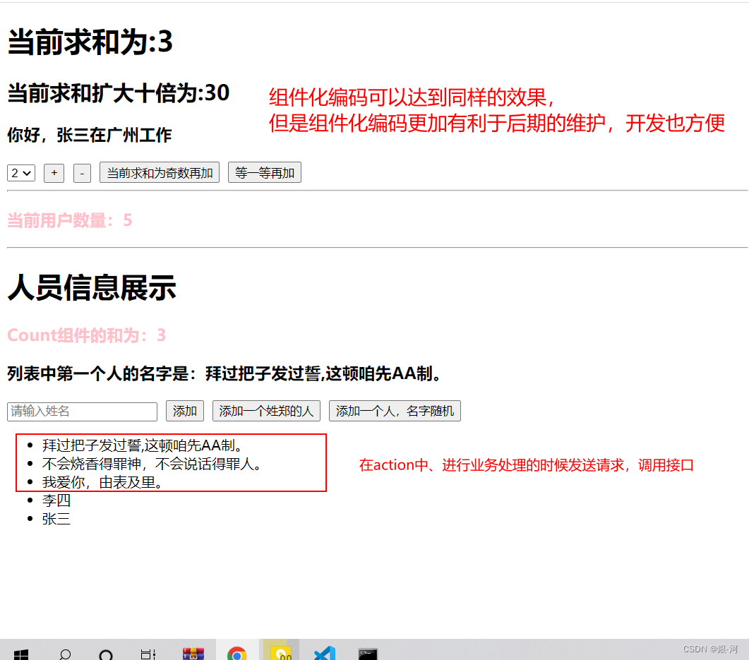Open the taskbar search icon

64,654
